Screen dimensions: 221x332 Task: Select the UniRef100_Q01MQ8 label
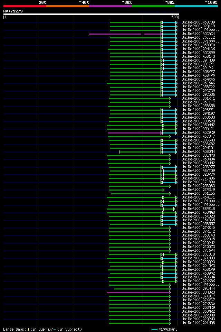click(198, 323)
